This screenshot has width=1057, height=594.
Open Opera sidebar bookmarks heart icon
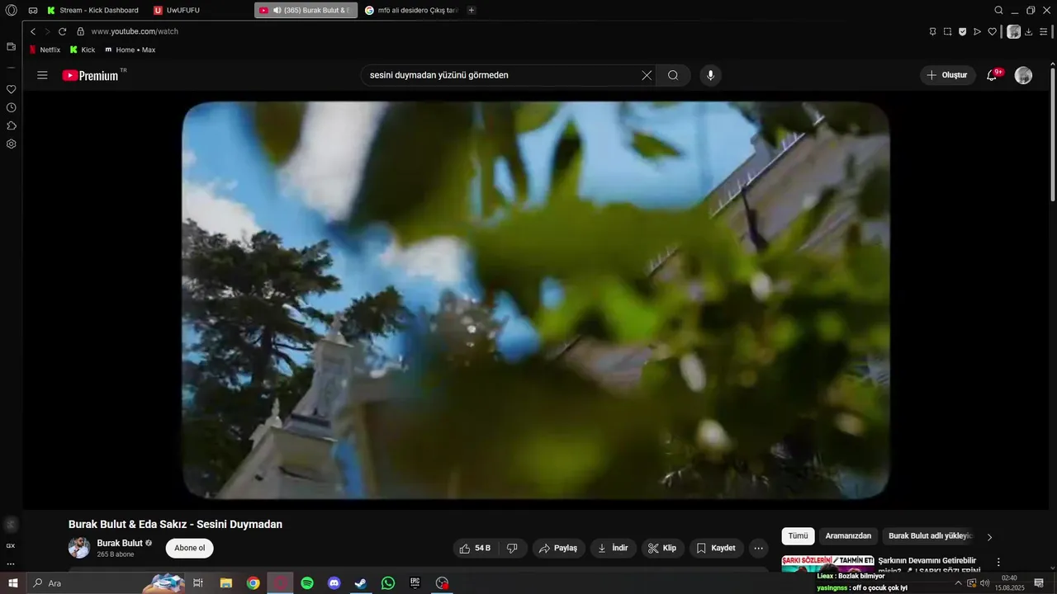click(x=11, y=89)
